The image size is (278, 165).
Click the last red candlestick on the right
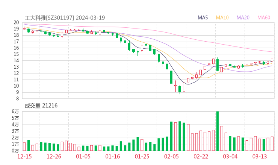[272, 60]
